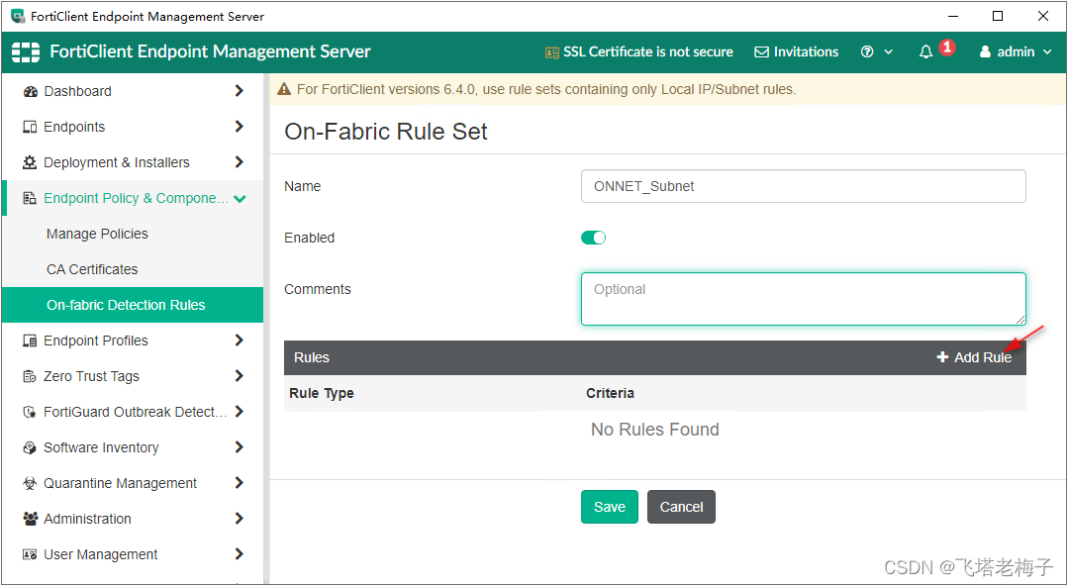Open CA Certificates submenu item
This screenshot has height=586, width=1068.
tap(133, 269)
